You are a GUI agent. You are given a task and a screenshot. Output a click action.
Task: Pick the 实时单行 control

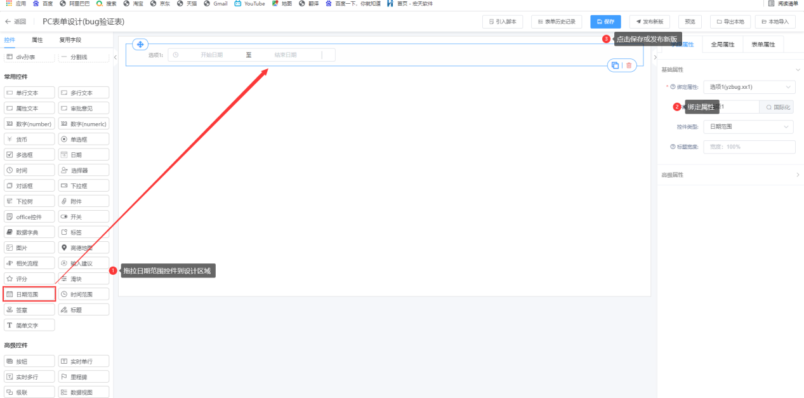(x=84, y=362)
